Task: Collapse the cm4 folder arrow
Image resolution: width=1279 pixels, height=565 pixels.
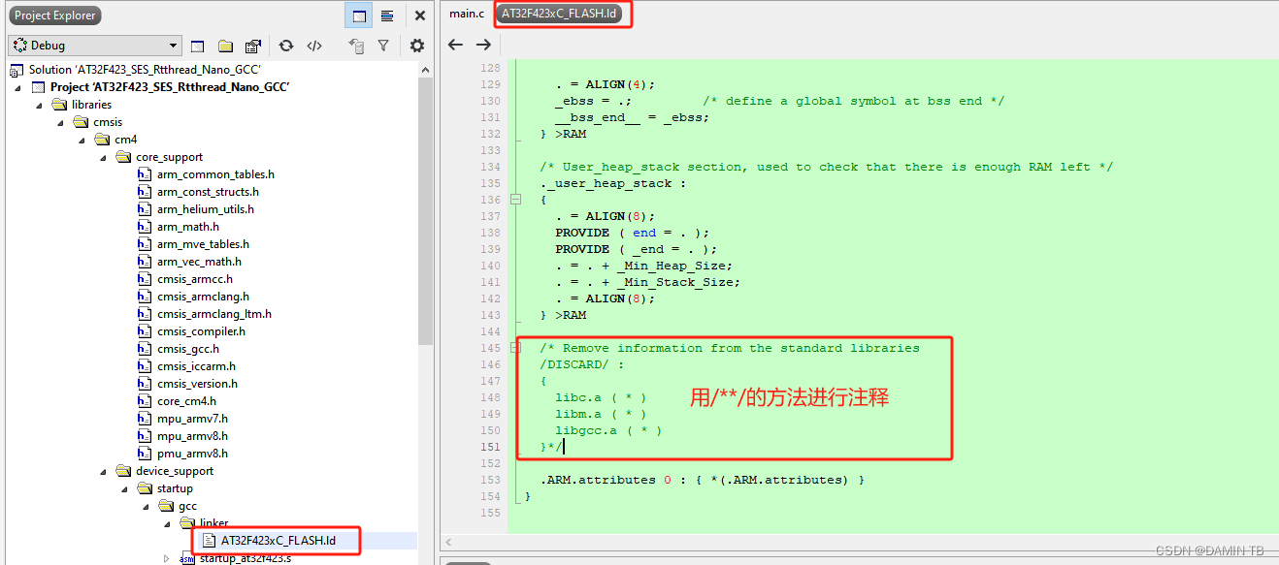Action: point(82,140)
